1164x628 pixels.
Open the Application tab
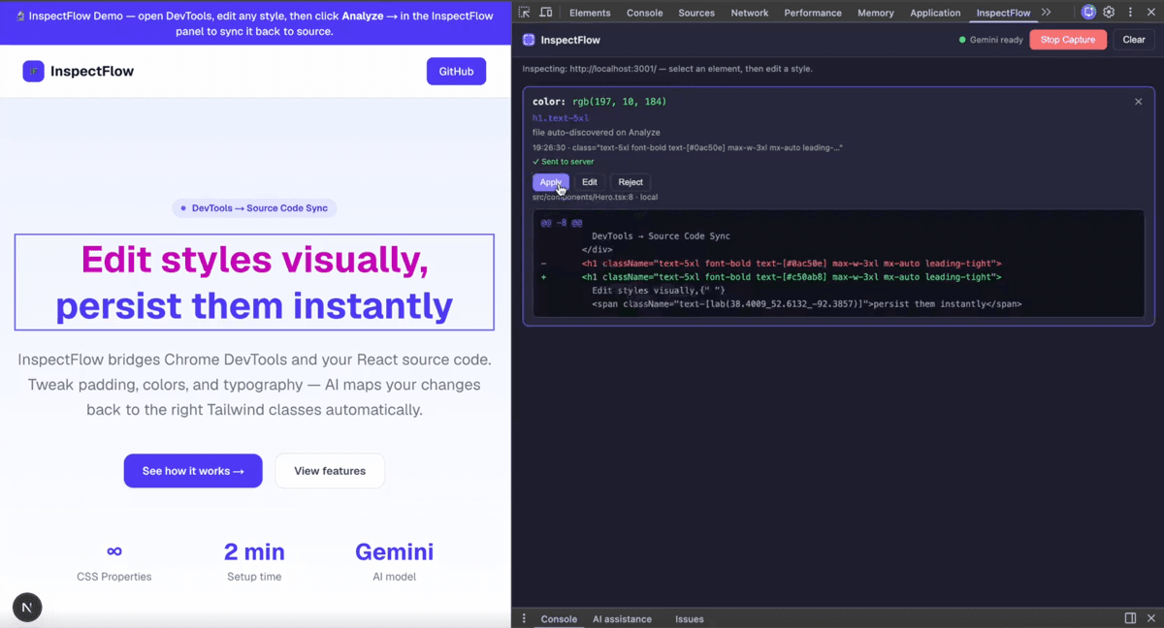pos(935,13)
